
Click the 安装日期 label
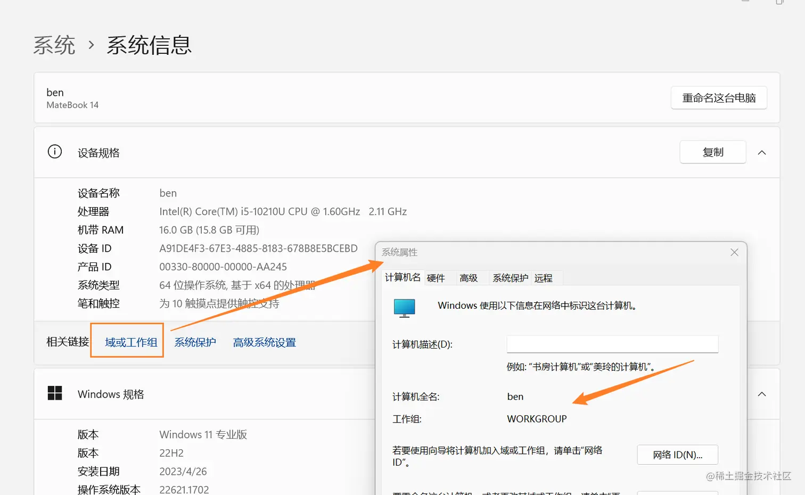[x=98, y=472]
